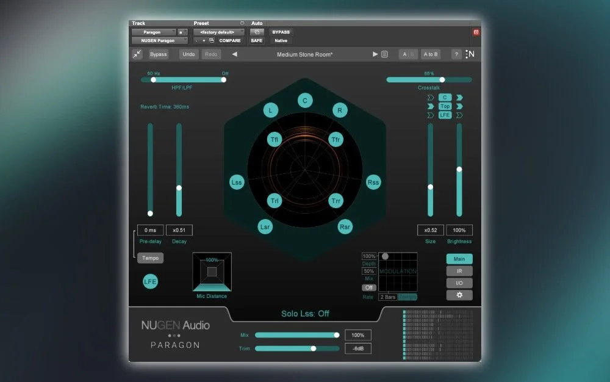Collapse plugin view with the arrows icon
610x382 pixels.
pyautogui.click(x=137, y=54)
